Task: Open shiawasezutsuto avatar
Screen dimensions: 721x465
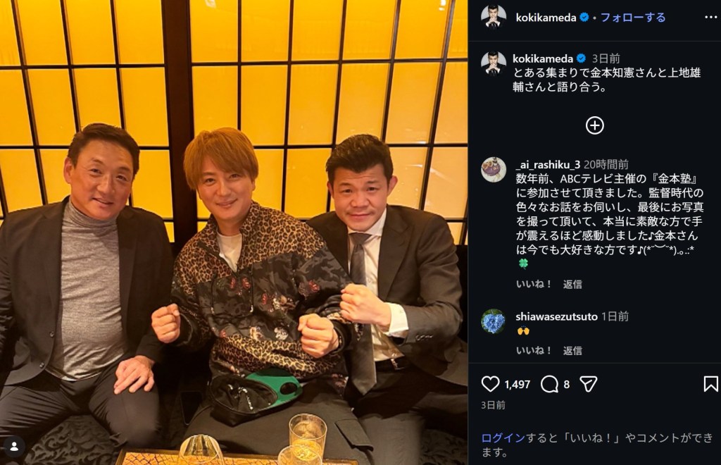Action: pos(494,321)
